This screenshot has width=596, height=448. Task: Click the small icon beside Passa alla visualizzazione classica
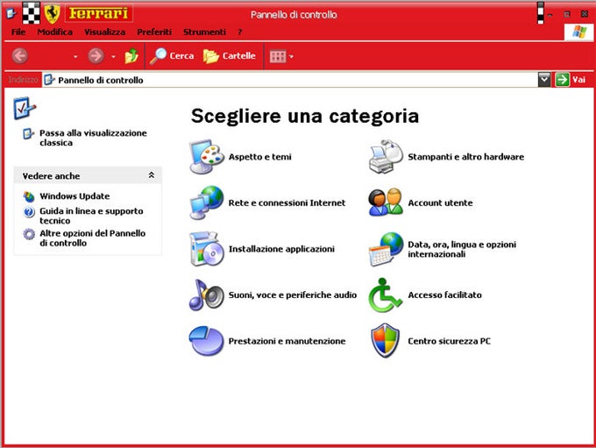pyautogui.click(x=29, y=134)
